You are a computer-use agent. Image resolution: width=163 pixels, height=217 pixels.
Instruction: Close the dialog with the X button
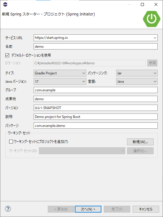click(156, 4)
